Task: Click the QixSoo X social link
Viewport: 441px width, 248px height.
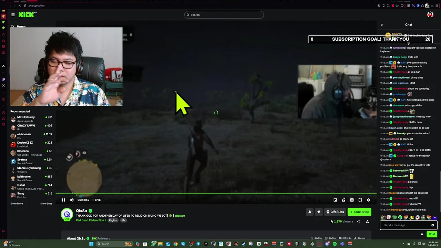Action: [317, 238]
